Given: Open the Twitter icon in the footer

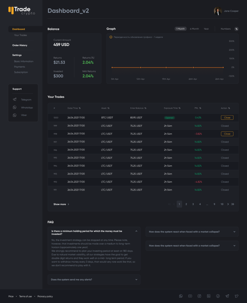Looking at the screenshot, I should click(x=237, y=296).
